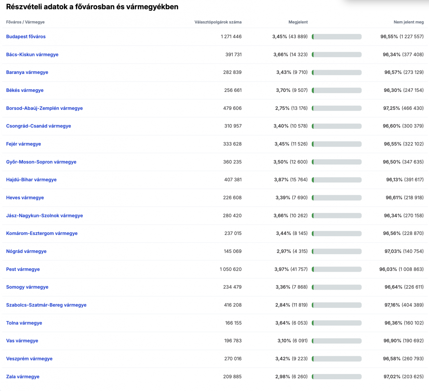
Task: Open Hajdú-Bihar vármegye data
Action: point(31,180)
